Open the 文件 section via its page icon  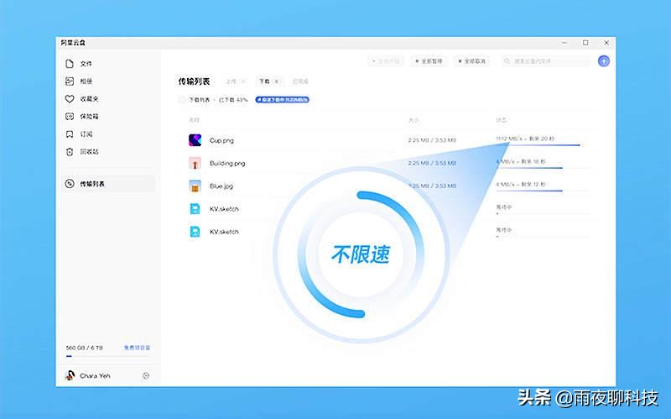[70, 64]
